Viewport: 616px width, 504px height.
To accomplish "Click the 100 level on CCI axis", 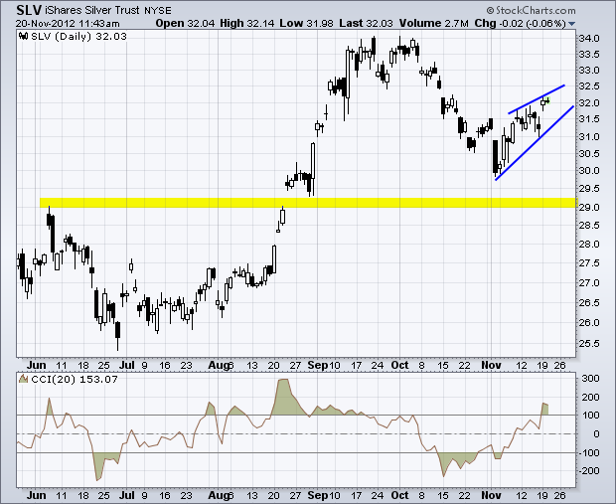I will [x=591, y=416].
